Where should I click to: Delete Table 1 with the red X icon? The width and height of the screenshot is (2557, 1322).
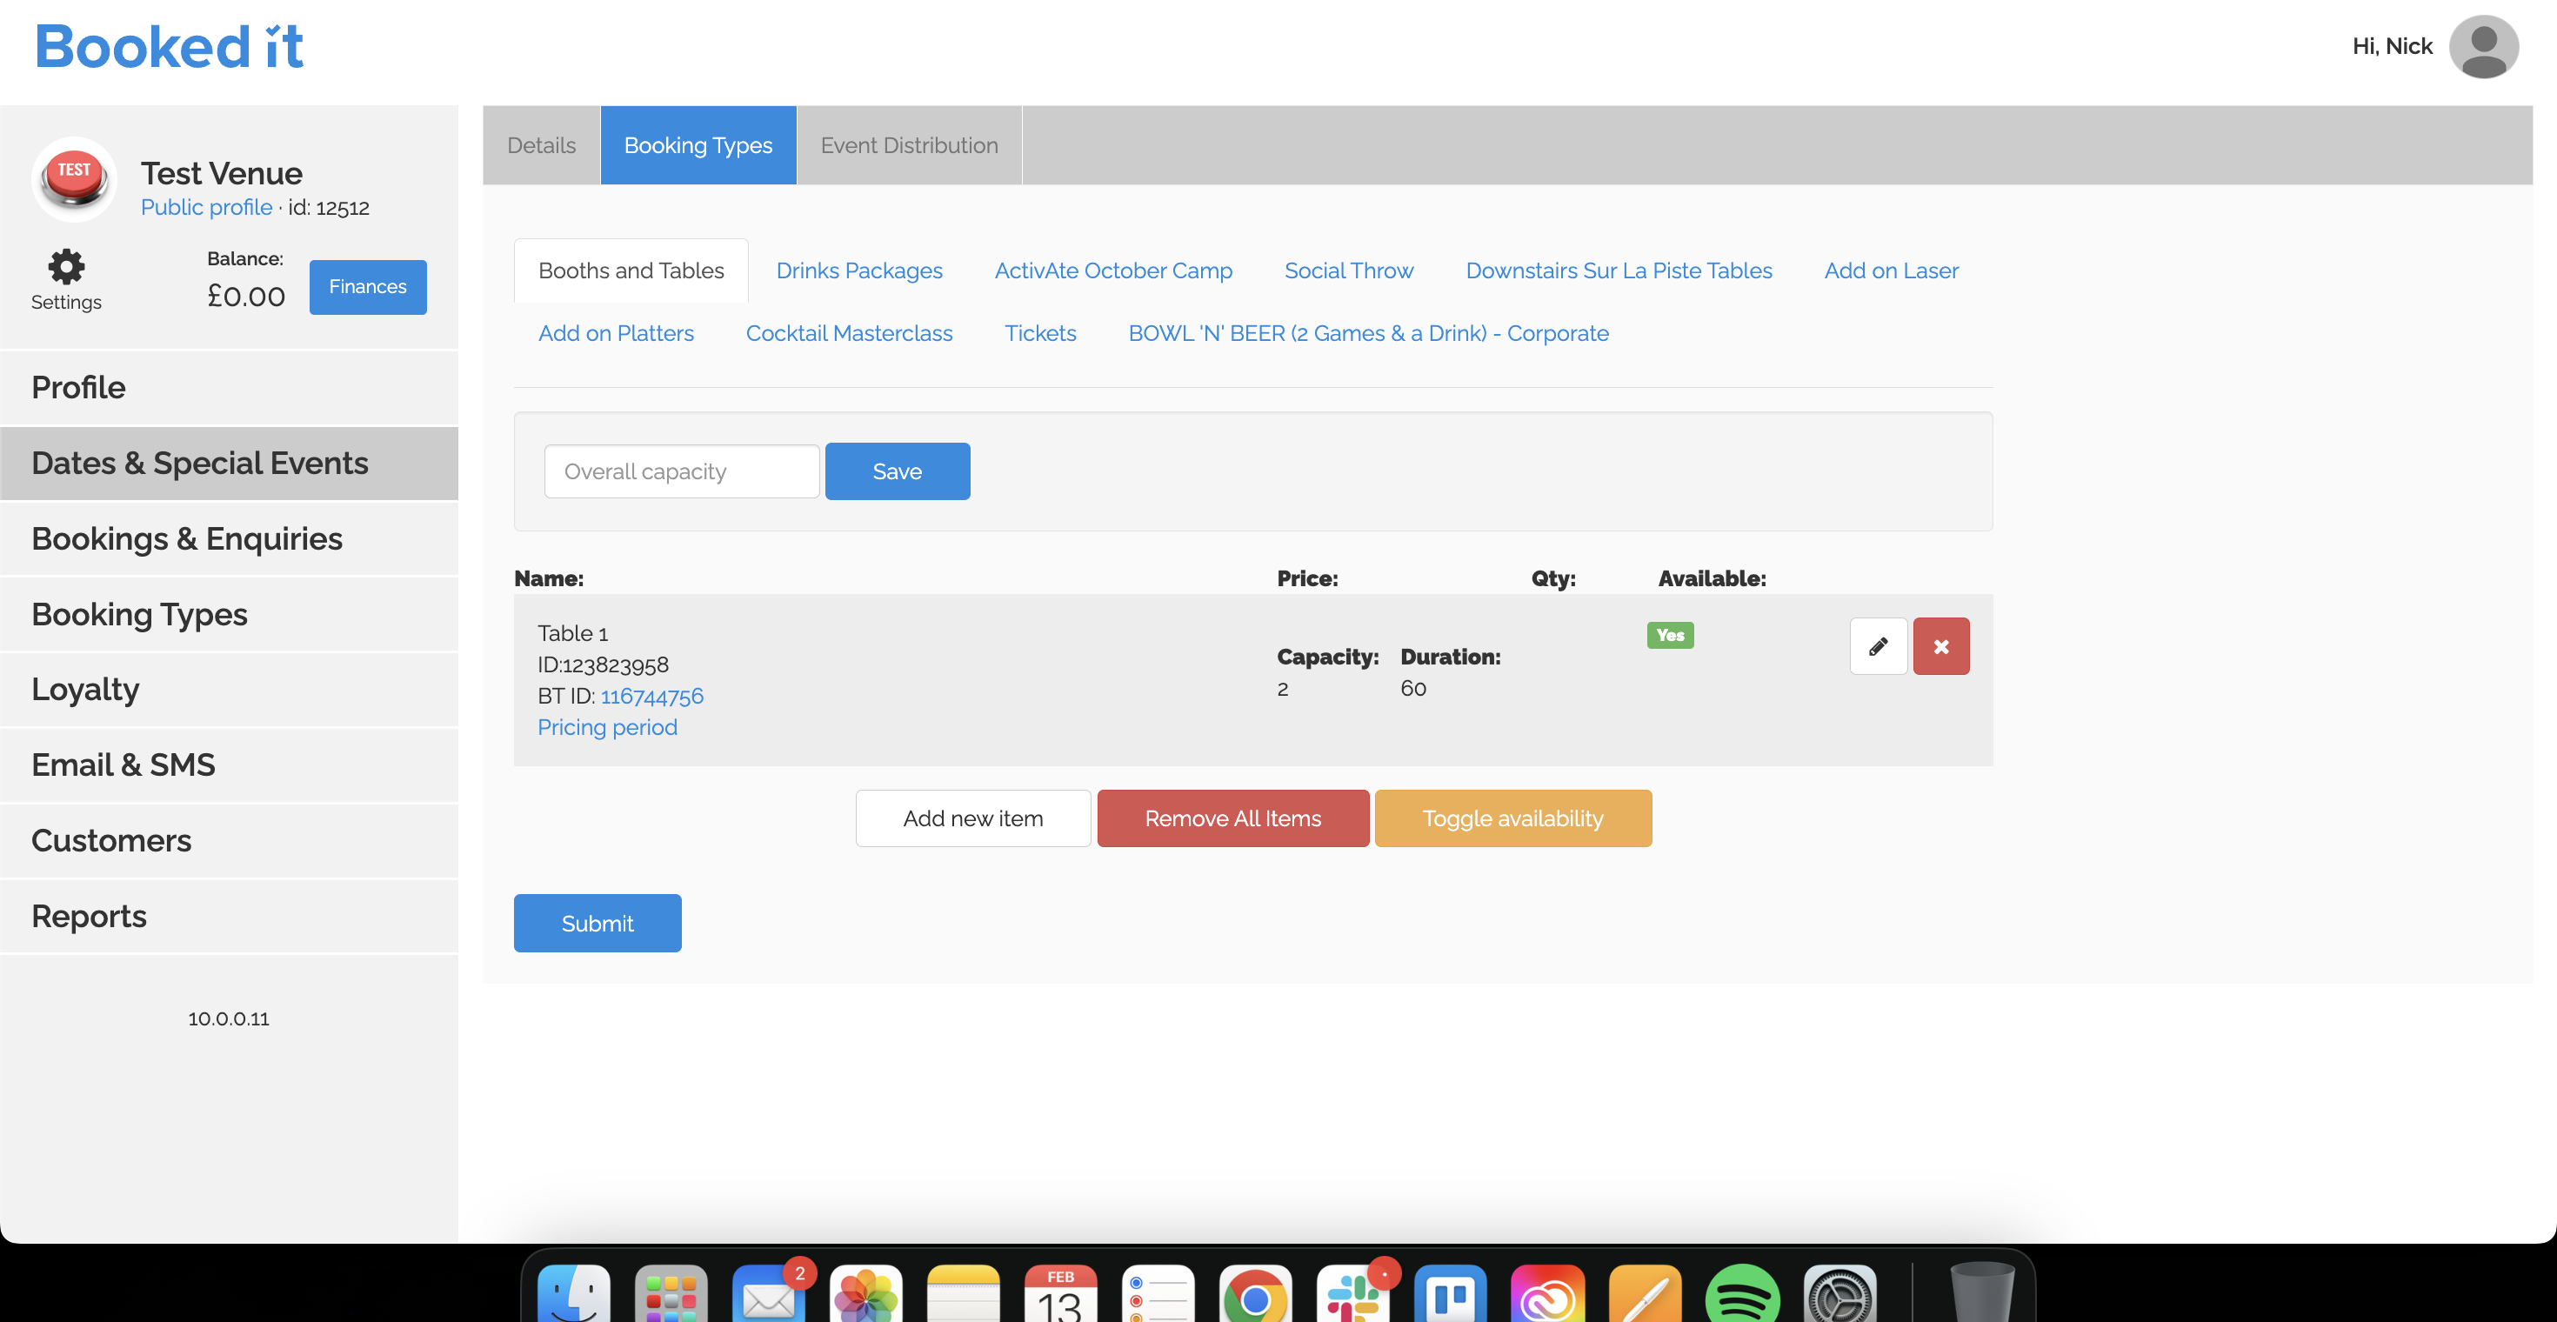(x=1940, y=646)
